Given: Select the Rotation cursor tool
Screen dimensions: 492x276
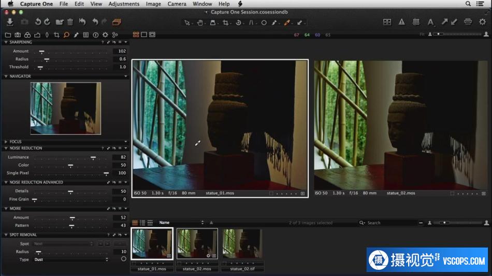Looking at the screenshot, I should [x=238, y=23].
